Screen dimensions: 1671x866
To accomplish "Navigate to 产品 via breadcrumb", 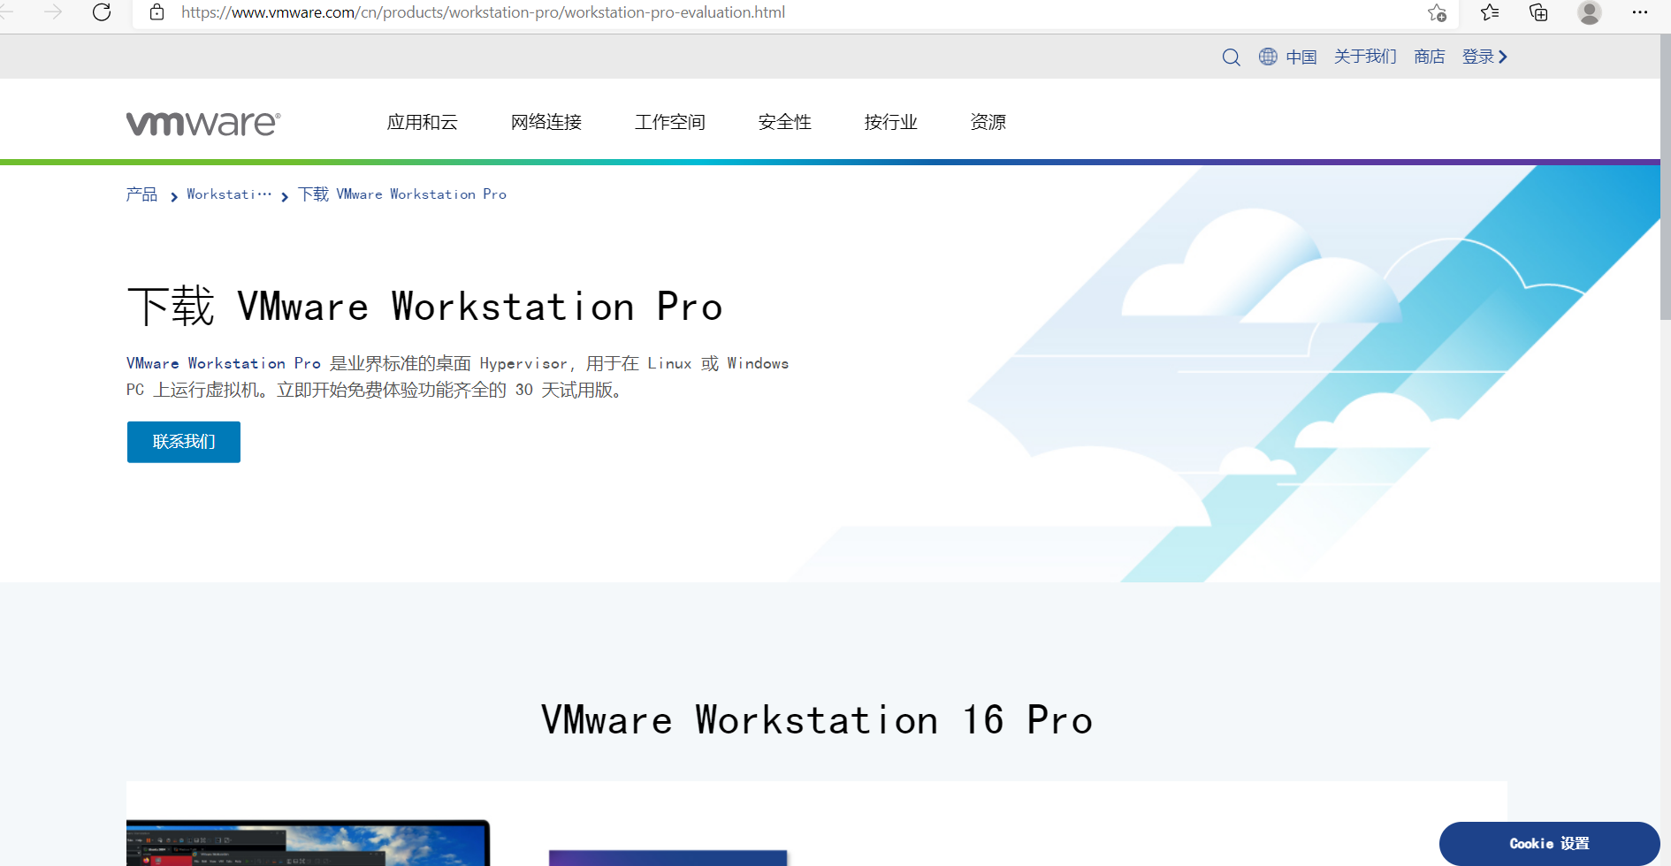I will click(x=141, y=194).
